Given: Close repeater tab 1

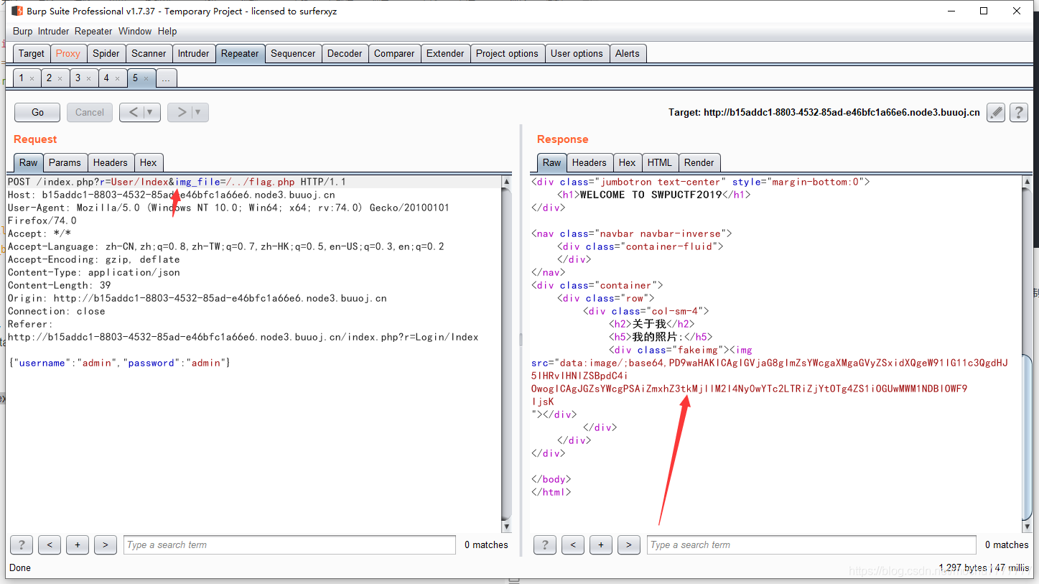Looking at the screenshot, I should (32, 78).
